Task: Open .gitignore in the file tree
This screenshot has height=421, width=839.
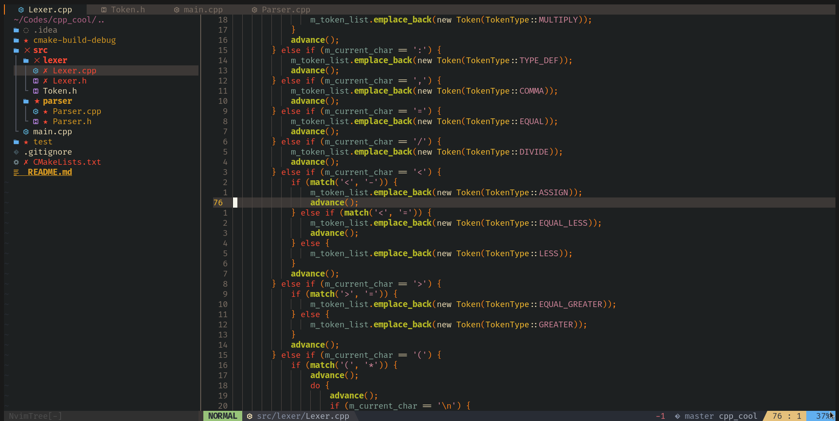Action: (x=48, y=152)
